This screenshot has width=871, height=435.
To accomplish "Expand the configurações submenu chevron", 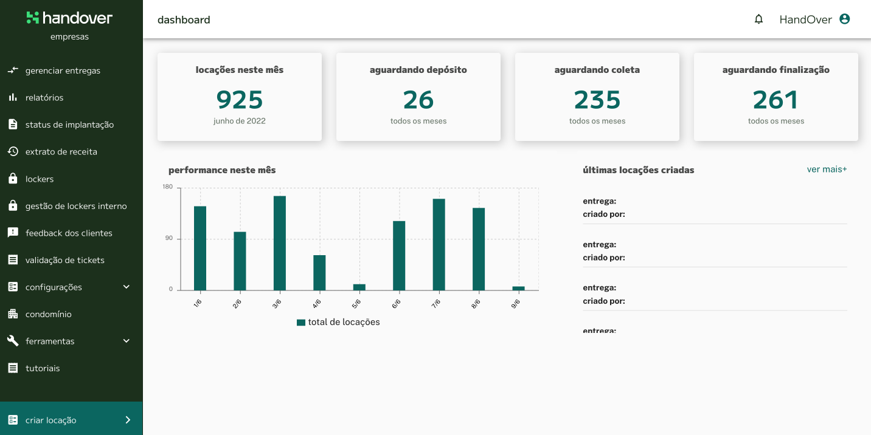I will click(127, 287).
